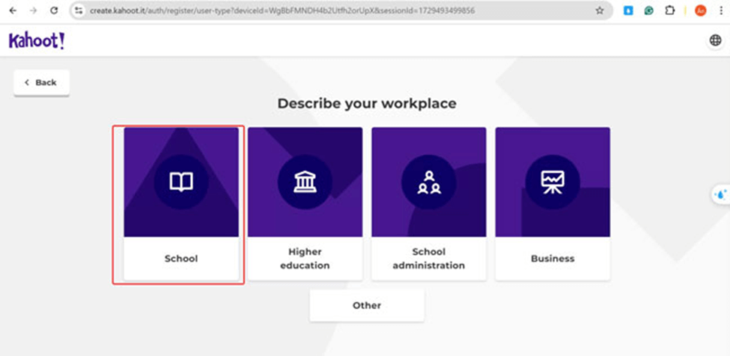Viewport: 730px width, 356px height.
Task: Click the columned building icon for Higher education
Action: click(305, 182)
